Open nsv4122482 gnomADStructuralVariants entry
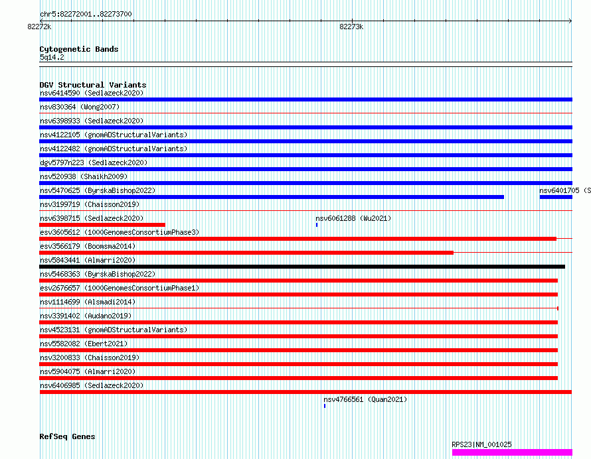This screenshot has width=591, height=459. pos(114,149)
